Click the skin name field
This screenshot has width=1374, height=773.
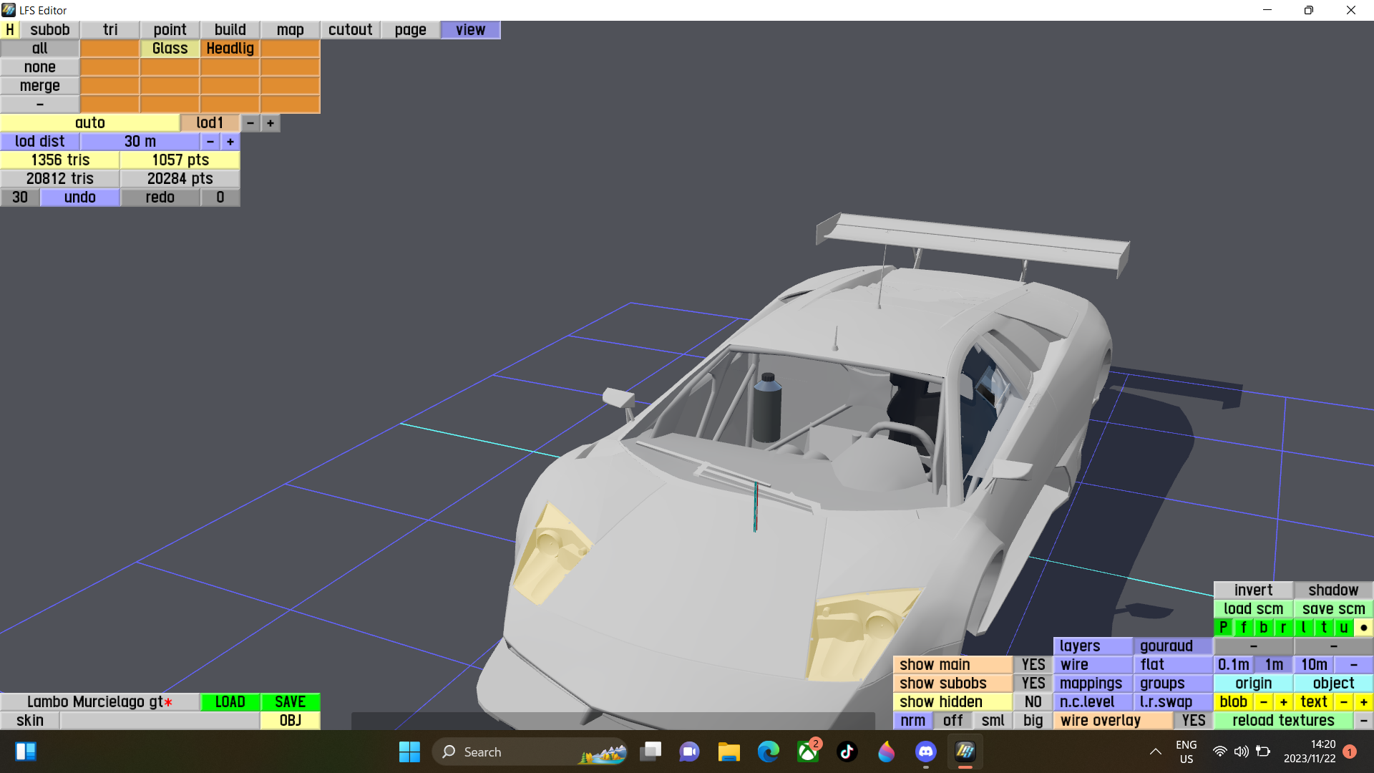click(160, 721)
